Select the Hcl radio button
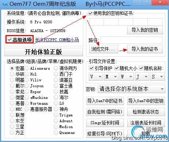The width and height of the screenshot is (169, 142). click(27, 74)
